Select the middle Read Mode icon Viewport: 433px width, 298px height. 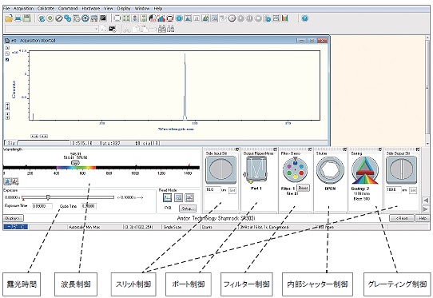tap(178, 198)
